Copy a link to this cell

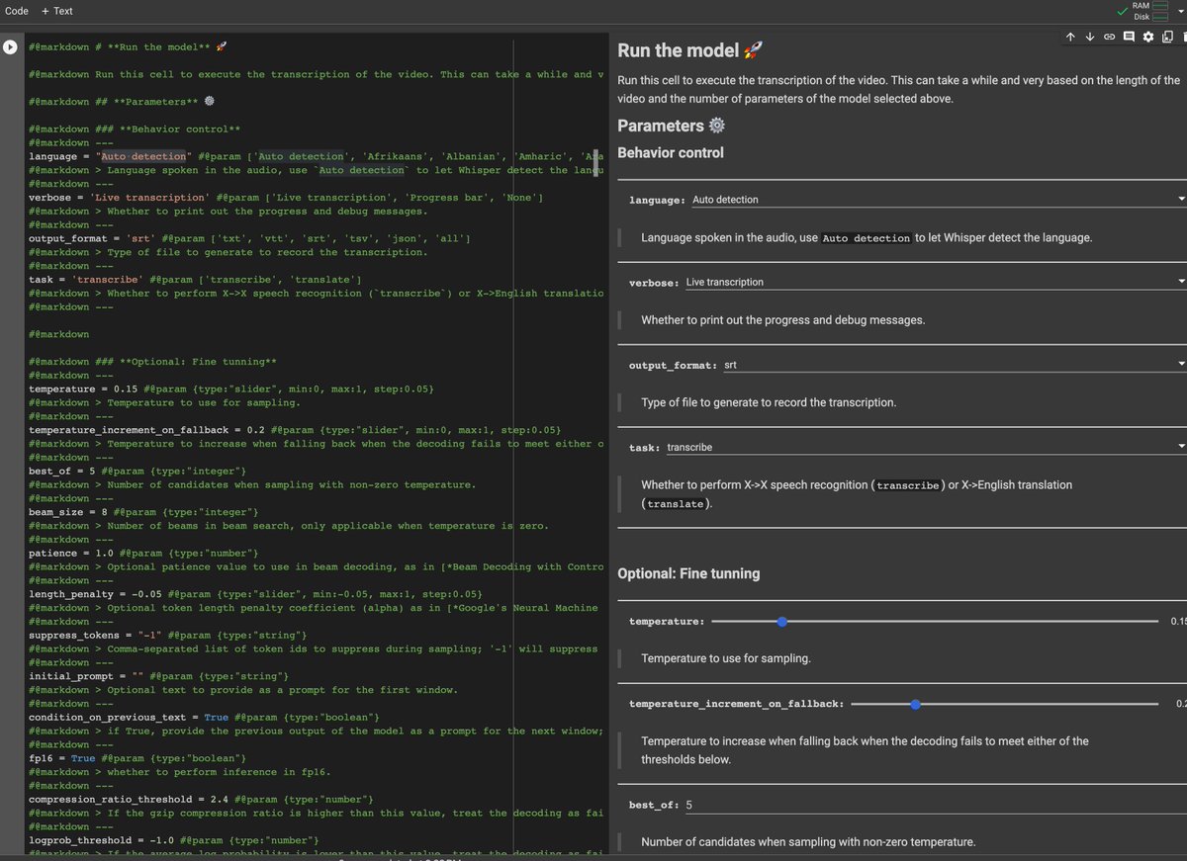pyautogui.click(x=1107, y=37)
